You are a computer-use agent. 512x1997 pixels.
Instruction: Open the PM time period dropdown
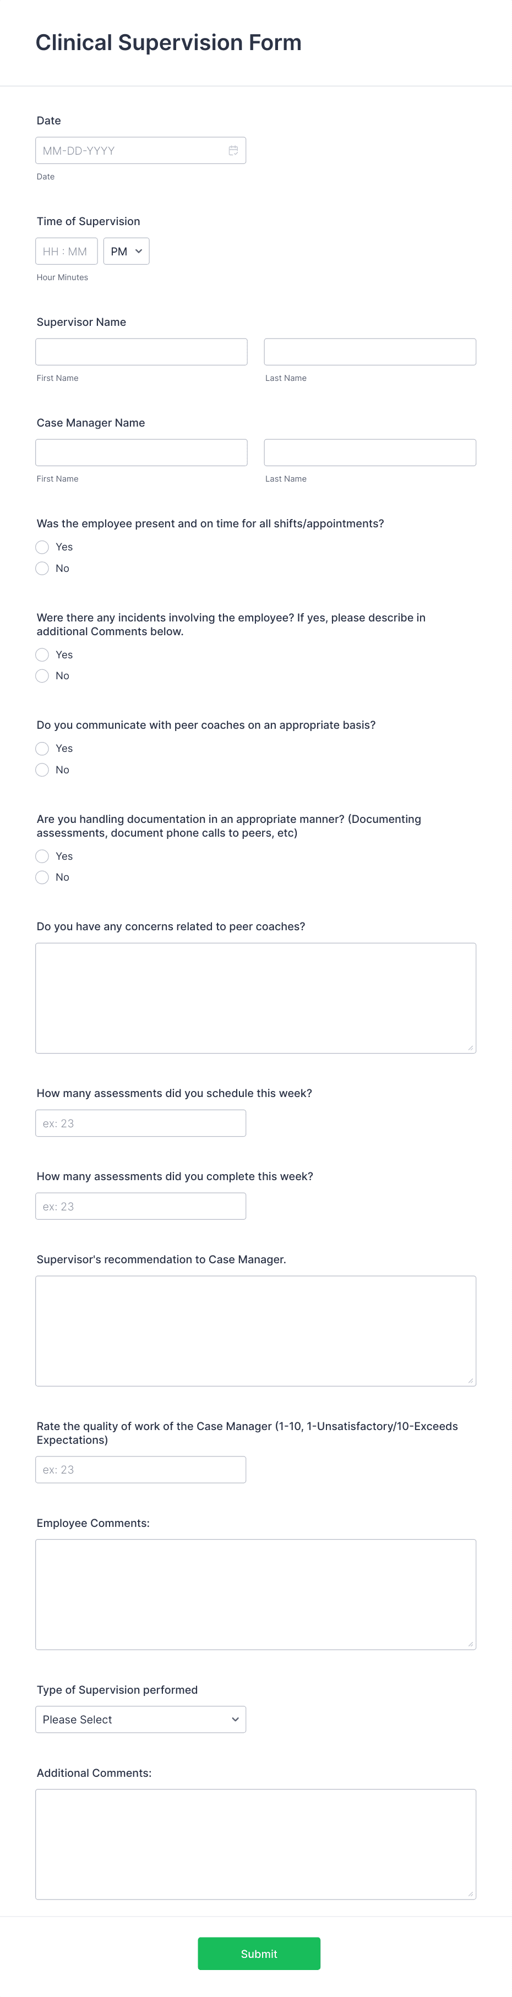coord(126,250)
